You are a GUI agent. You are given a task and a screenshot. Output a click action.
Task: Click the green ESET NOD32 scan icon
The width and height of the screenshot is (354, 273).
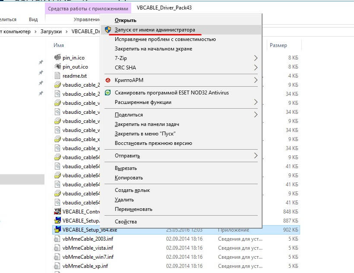point(108,92)
